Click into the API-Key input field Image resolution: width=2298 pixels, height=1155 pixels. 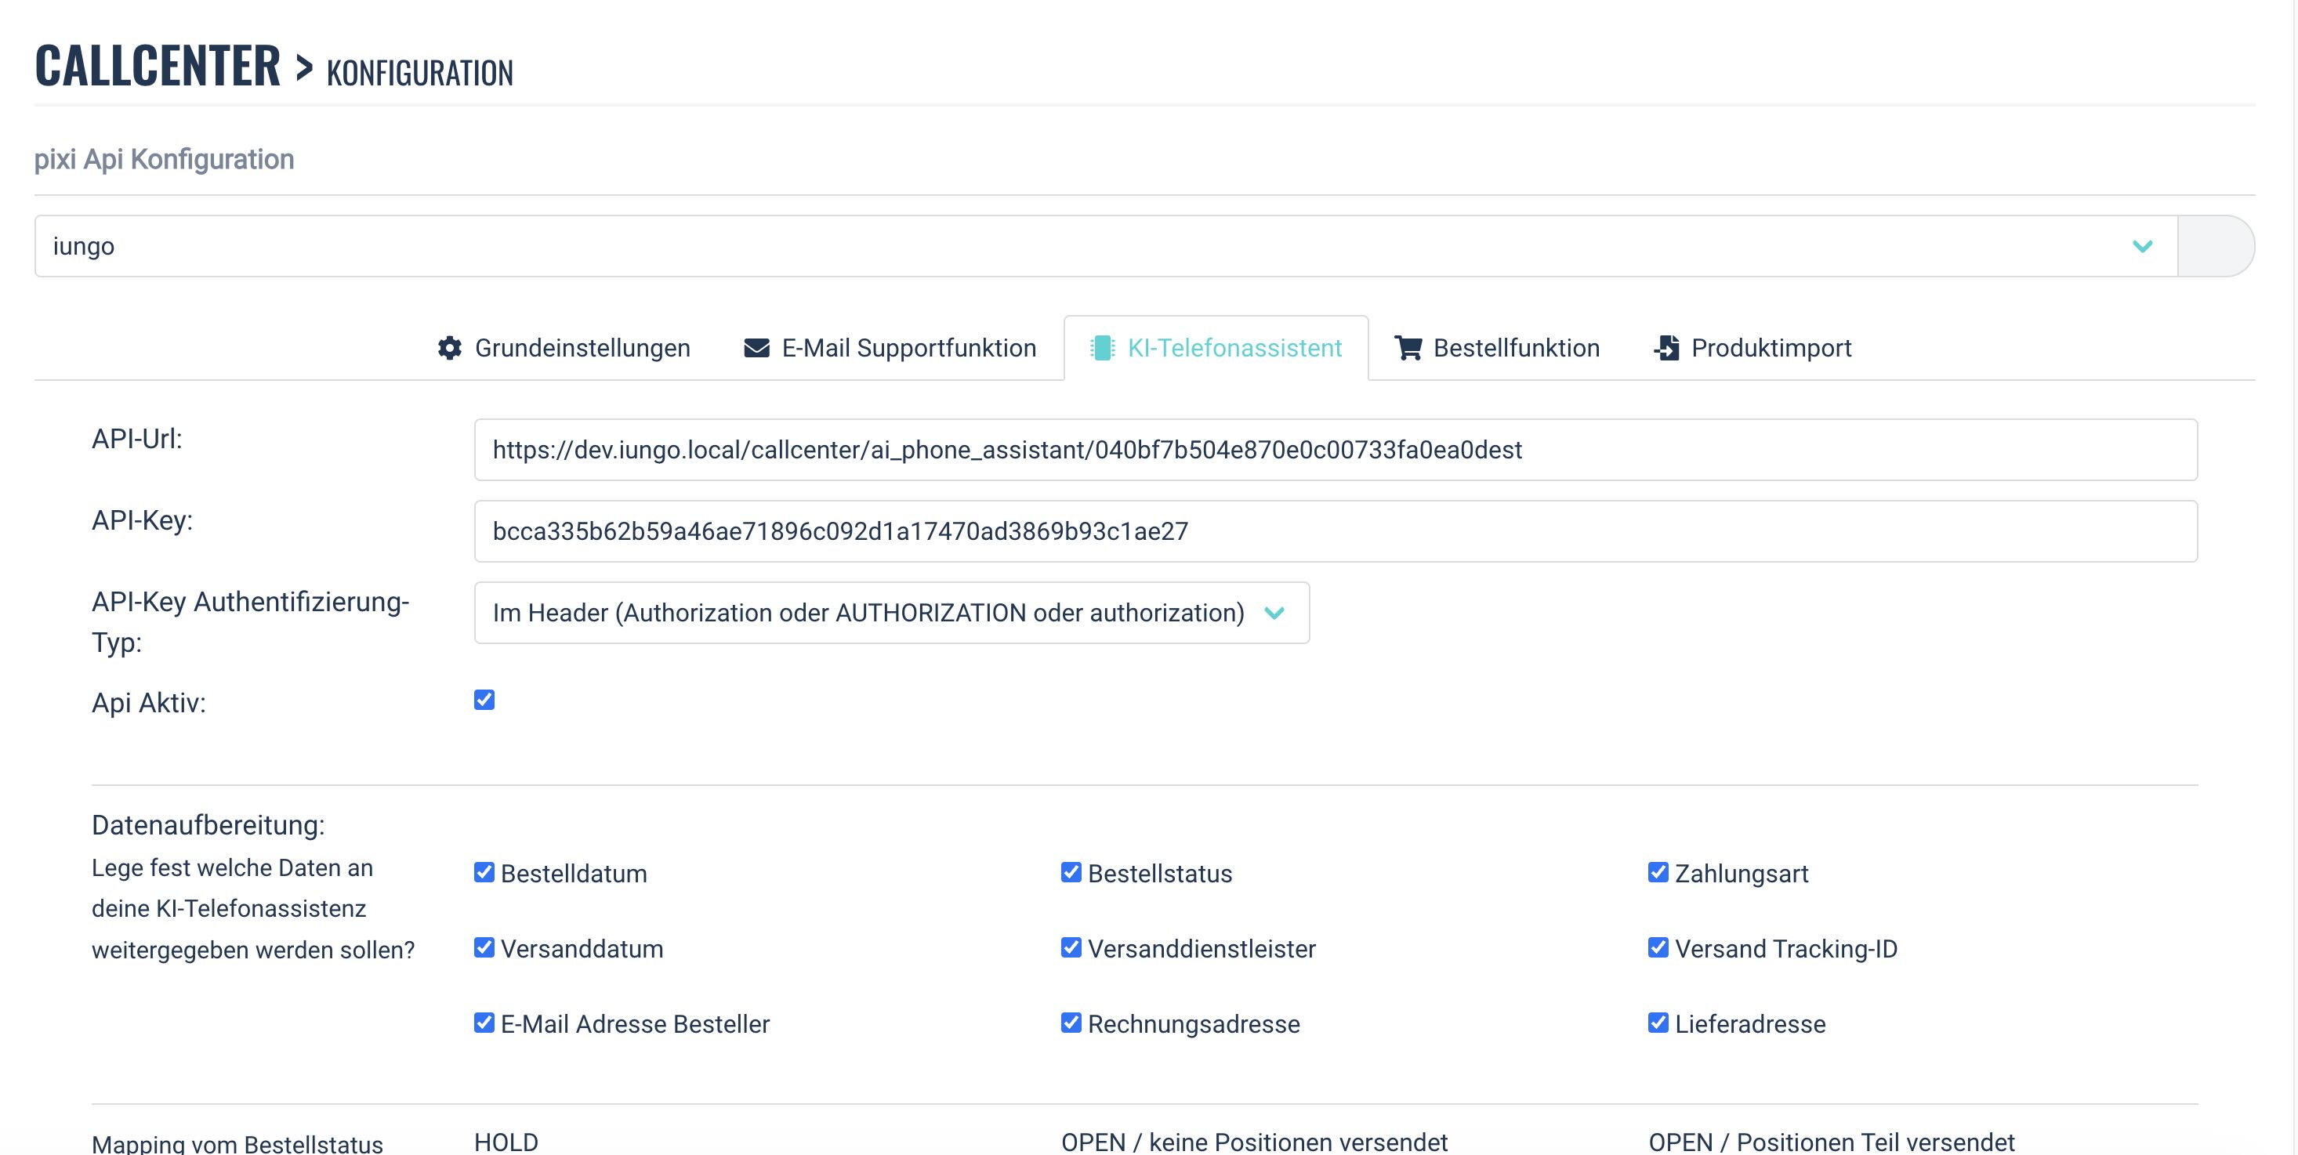tap(1335, 531)
